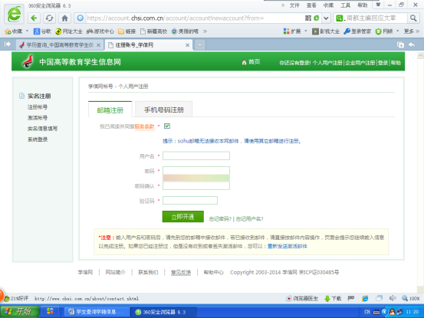Image resolution: width=424 pixels, height=318 pixels.
Task: Click 重新发送激活邮件 link
Action: [288, 246]
